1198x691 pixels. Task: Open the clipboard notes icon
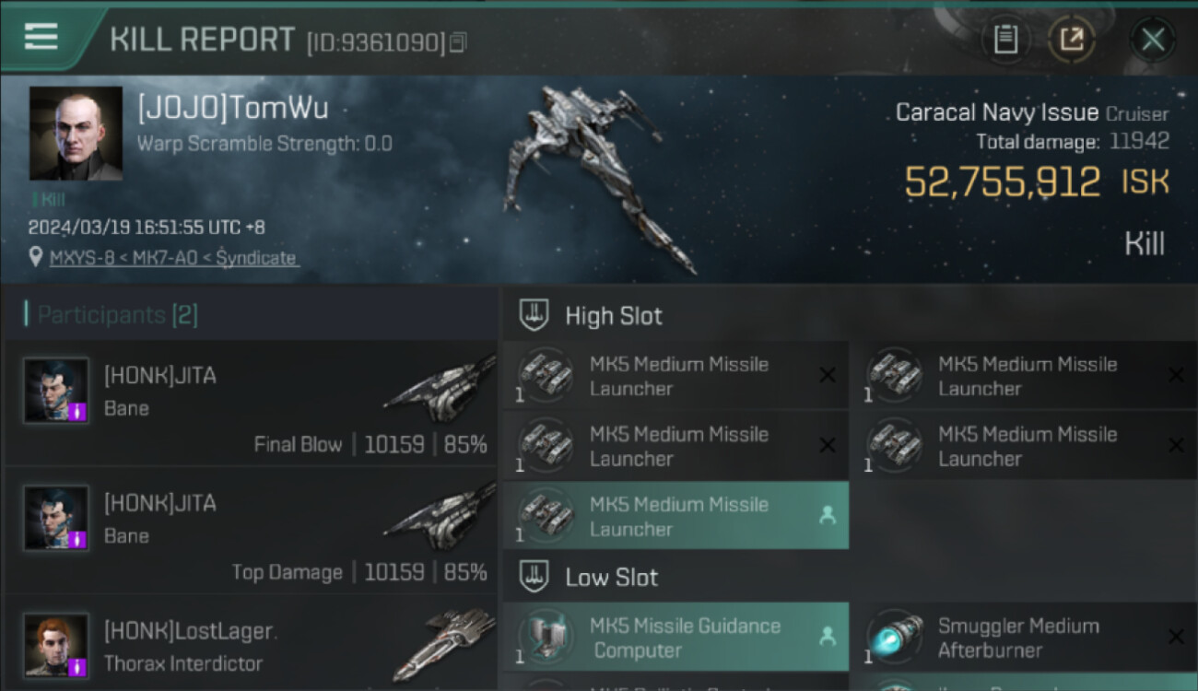[x=1005, y=39]
